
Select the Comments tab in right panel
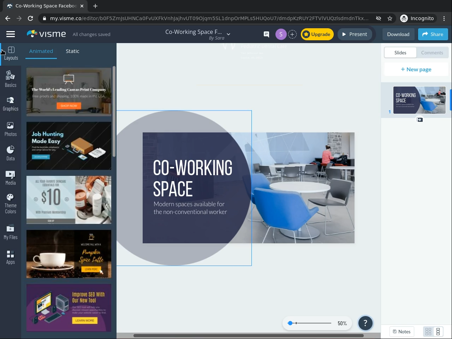(432, 53)
